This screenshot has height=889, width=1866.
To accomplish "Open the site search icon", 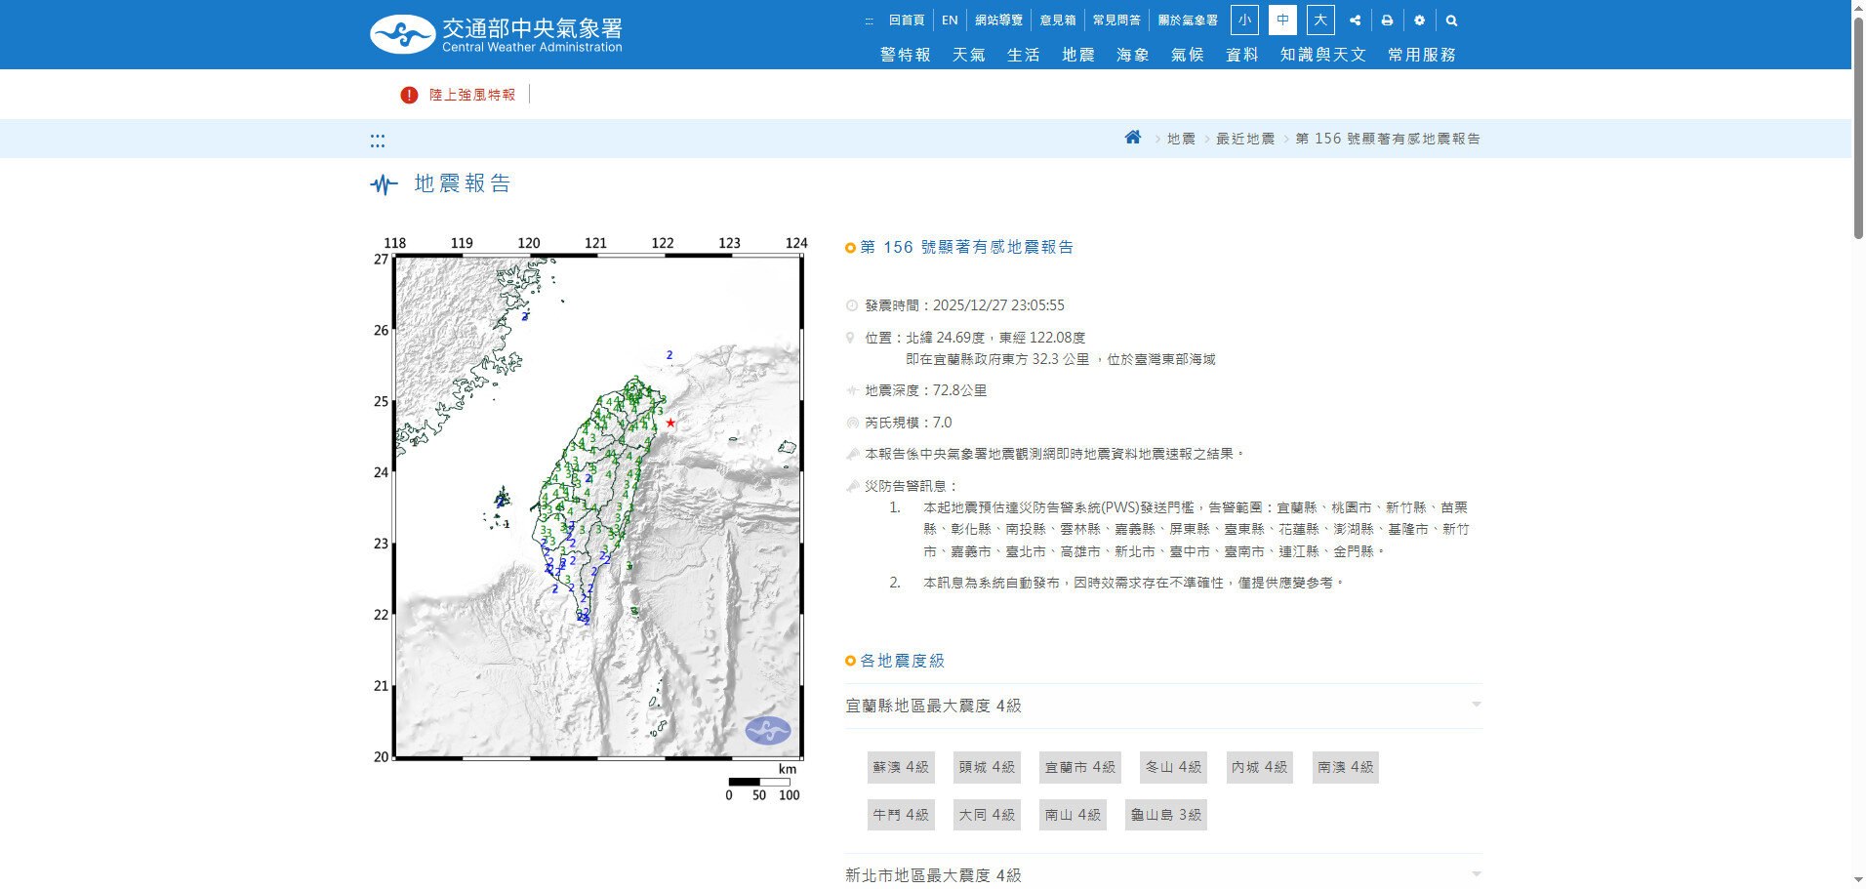I will click(x=1451, y=20).
